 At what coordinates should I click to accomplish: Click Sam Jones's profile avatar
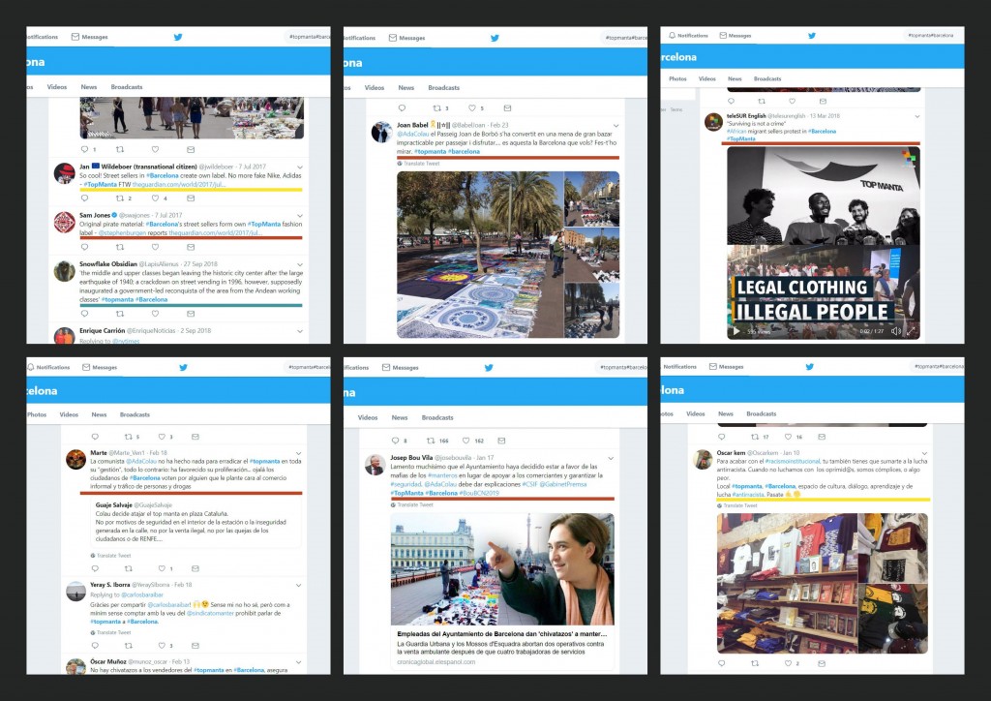pyautogui.click(x=65, y=222)
